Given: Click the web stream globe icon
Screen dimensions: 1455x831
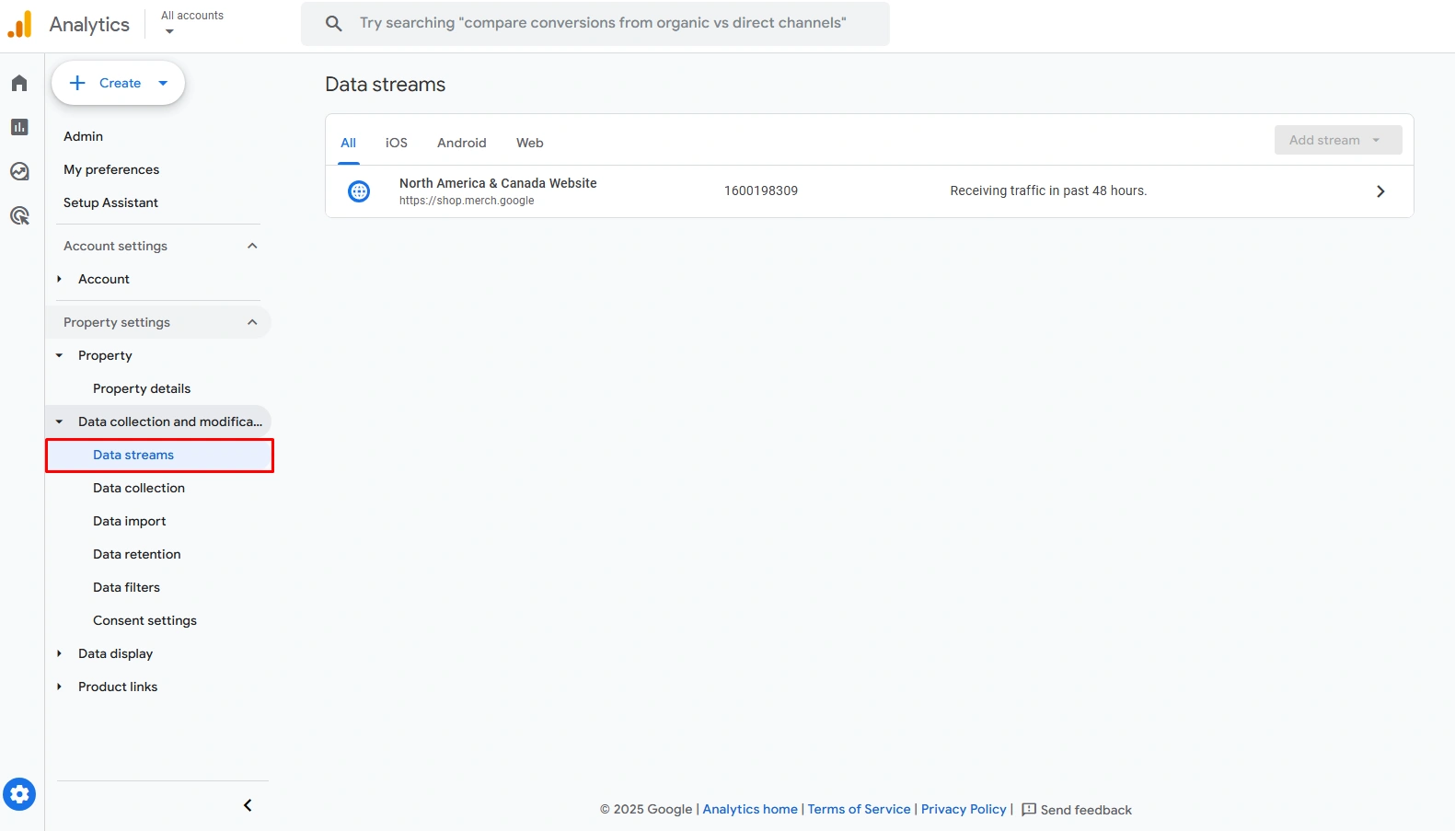Looking at the screenshot, I should [359, 191].
